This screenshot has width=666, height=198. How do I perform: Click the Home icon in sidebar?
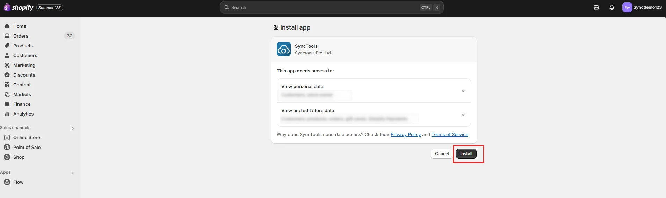pyautogui.click(x=7, y=26)
